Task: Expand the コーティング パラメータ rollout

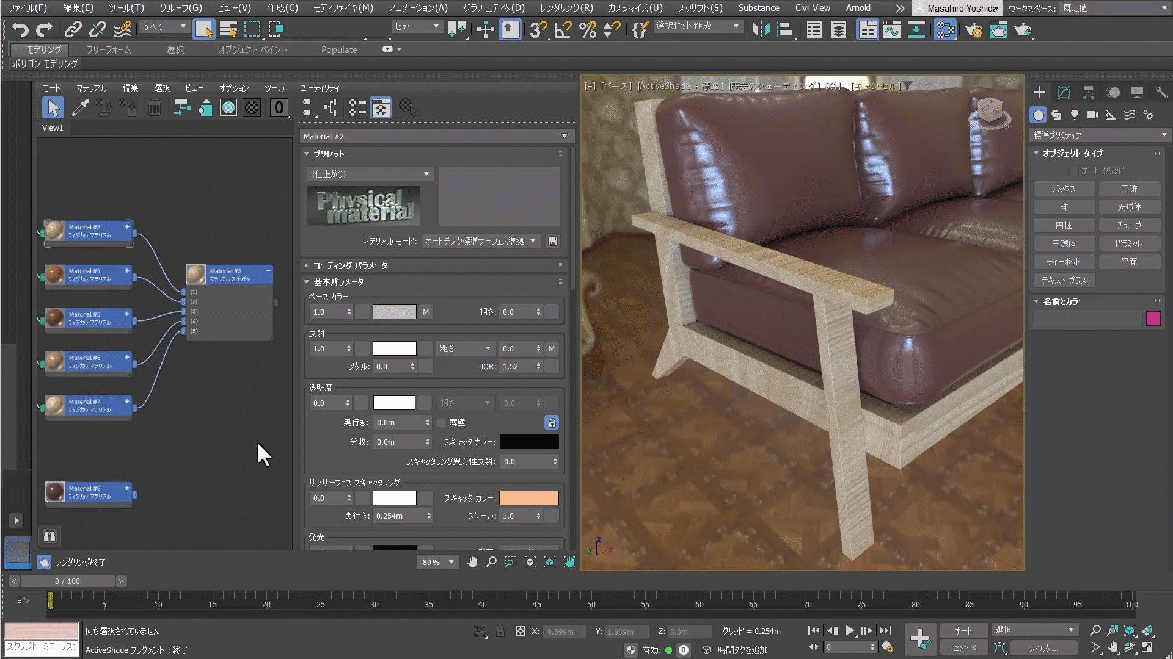Action: [x=433, y=265]
